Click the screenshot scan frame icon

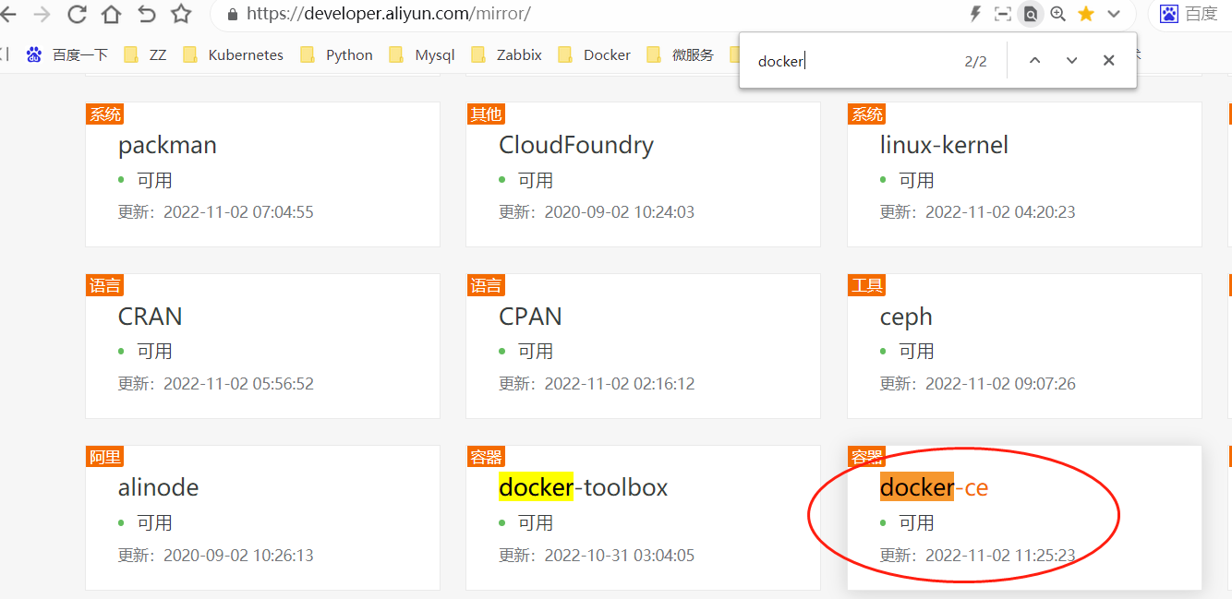(x=1002, y=14)
